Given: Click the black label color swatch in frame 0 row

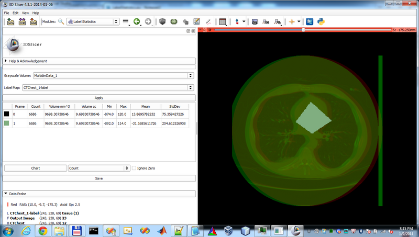Looking at the screenshot, I should 7,114.
